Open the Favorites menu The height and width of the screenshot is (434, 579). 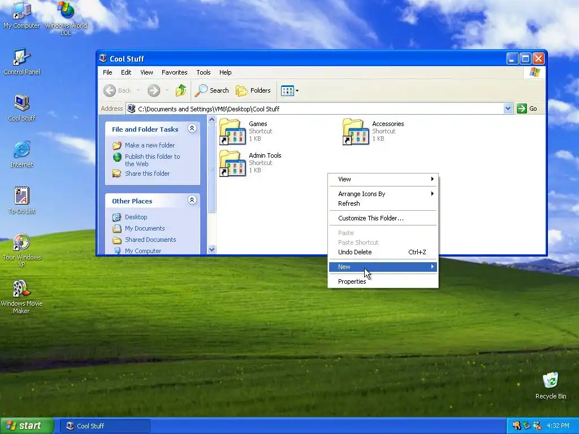pyautogui.click(x=174, y=72)
